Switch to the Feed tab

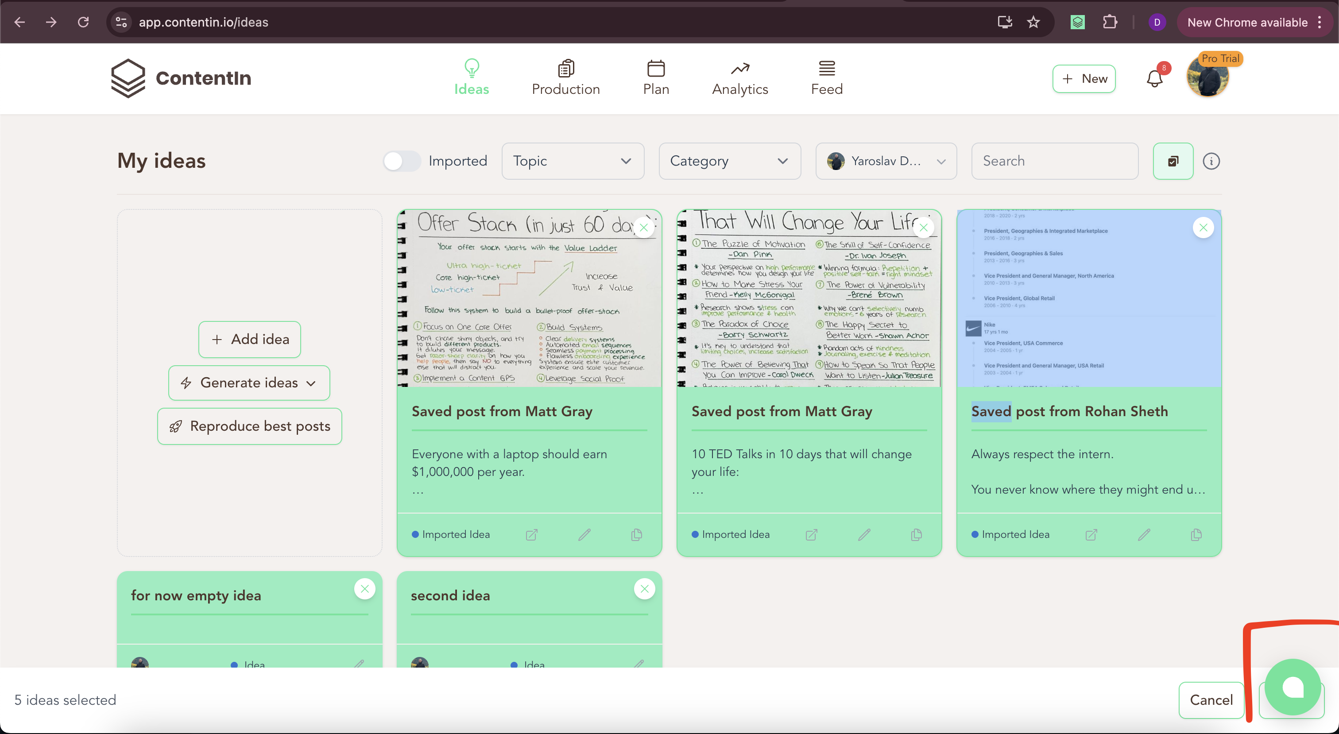[827, 78]
